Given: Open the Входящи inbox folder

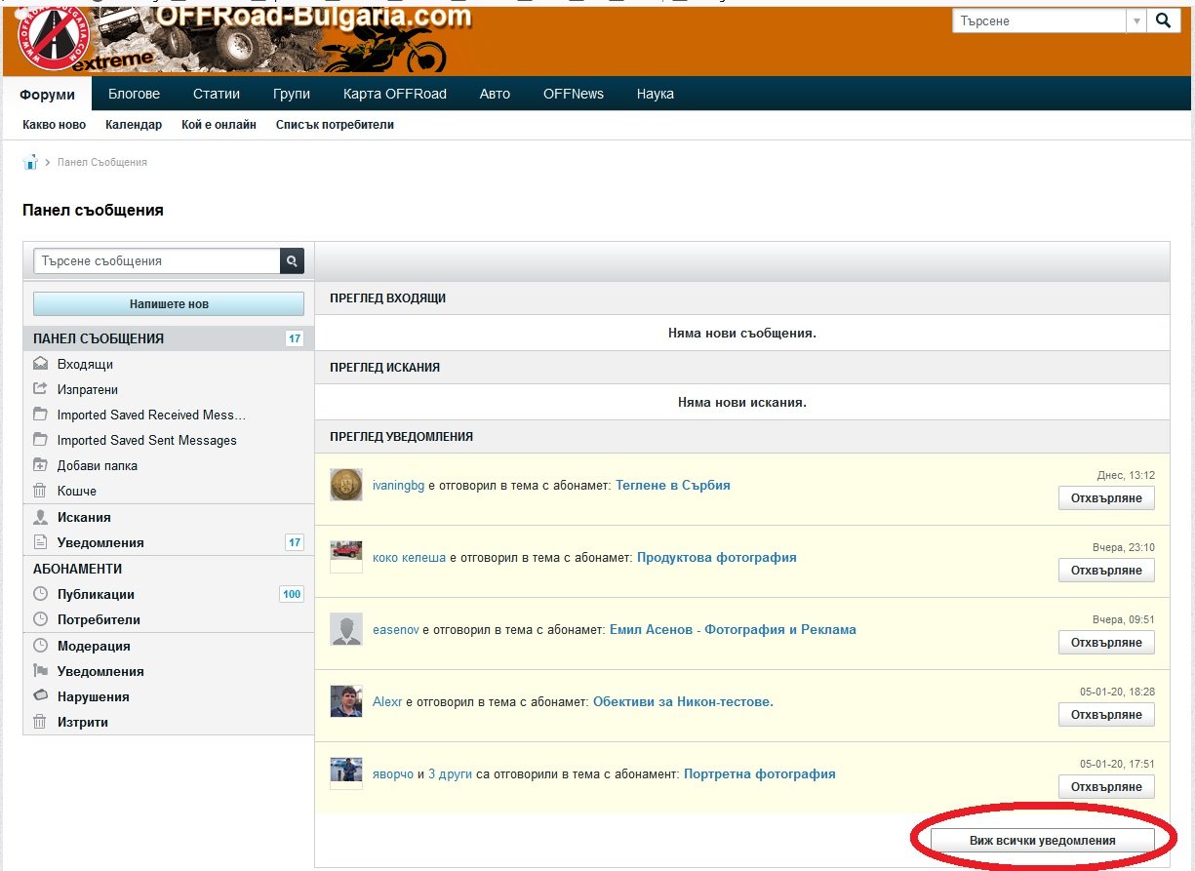Looking at the screenshot, I should click(x=85, y=364).
